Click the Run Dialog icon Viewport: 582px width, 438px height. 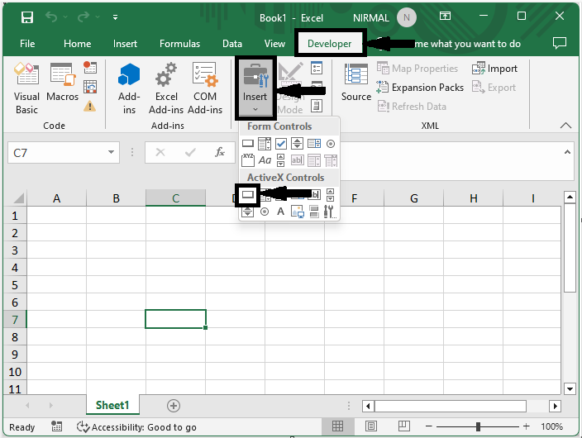pos(317,106)
